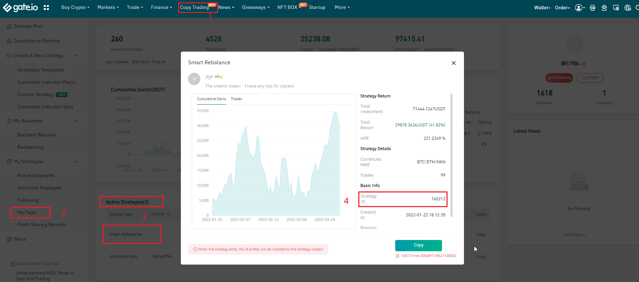Click the Strategy Pool sidebar icon

(x=9, y=26)
